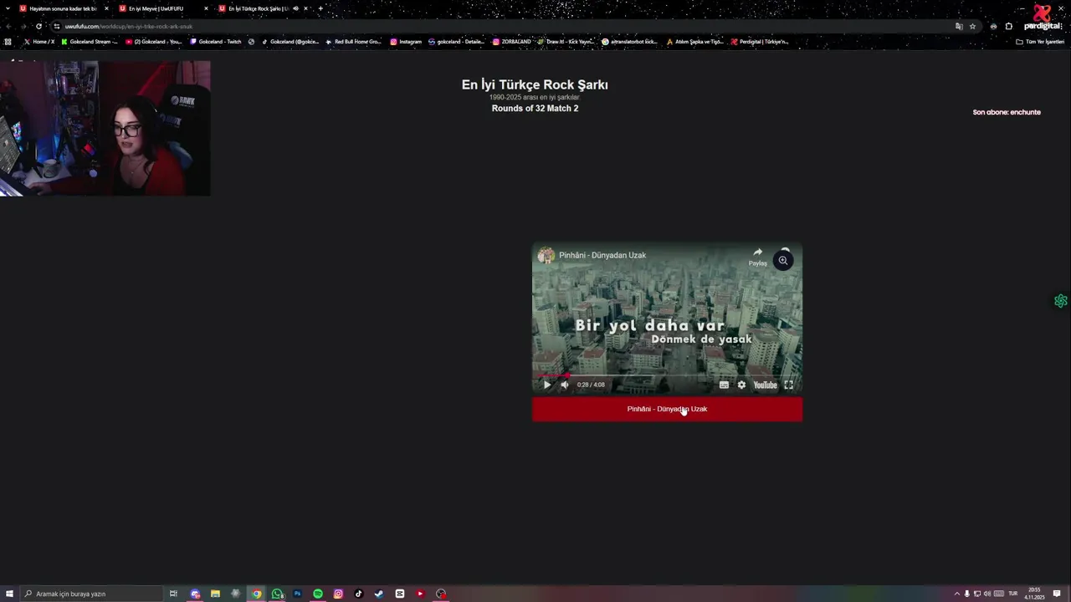Click the translate page icon
This screenshot has width=1071, height=602.
[x=959, y=26]
